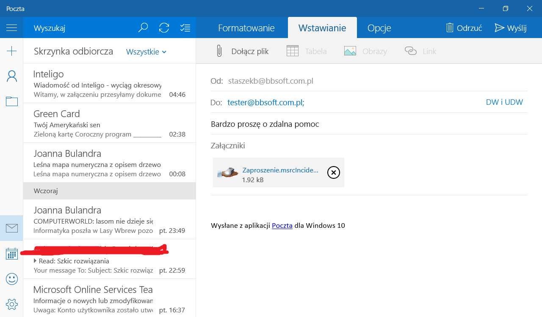Image resolution: width=542 pixels, height=317 pixels.
Task: Send the message with Wyślij
Action: [x=511, y=28]
